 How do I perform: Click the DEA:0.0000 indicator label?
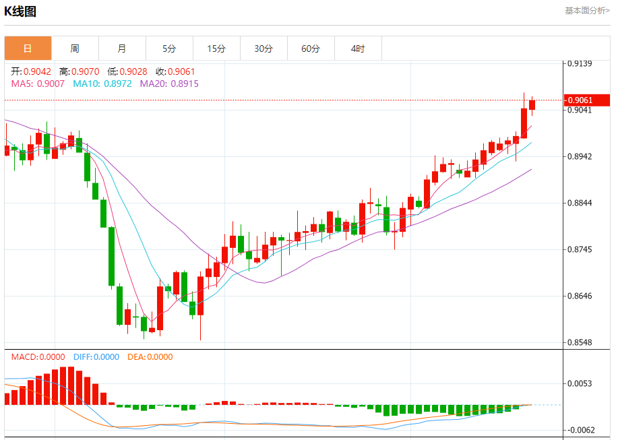(x=150, y=357)
